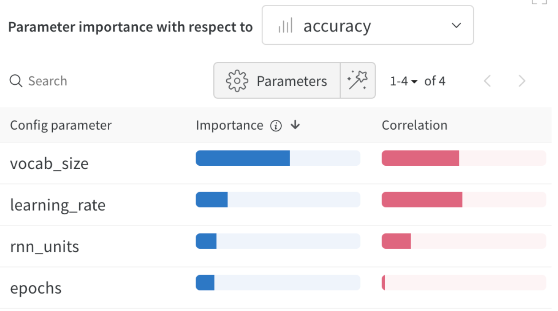Click the vocab_size blue importance bar
The image size is (558, 311).
point(243,158)
